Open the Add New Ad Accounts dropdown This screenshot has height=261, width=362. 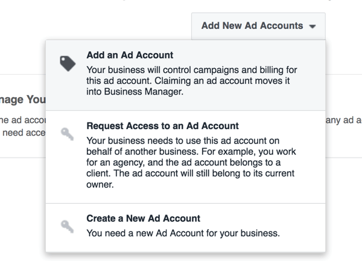[x=258, y=26]
